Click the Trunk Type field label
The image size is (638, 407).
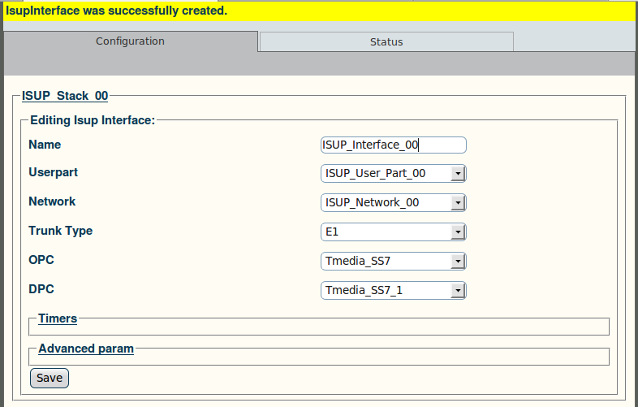point(61,231)
